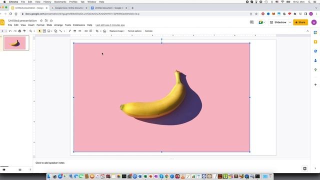320x180 pixels.
Task: Open the Border weight option
Action: (x=74, y=31)
